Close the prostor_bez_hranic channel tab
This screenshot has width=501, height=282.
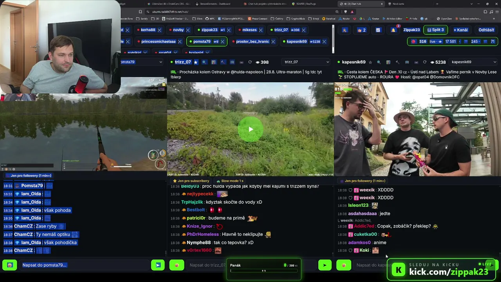(273, 42)
